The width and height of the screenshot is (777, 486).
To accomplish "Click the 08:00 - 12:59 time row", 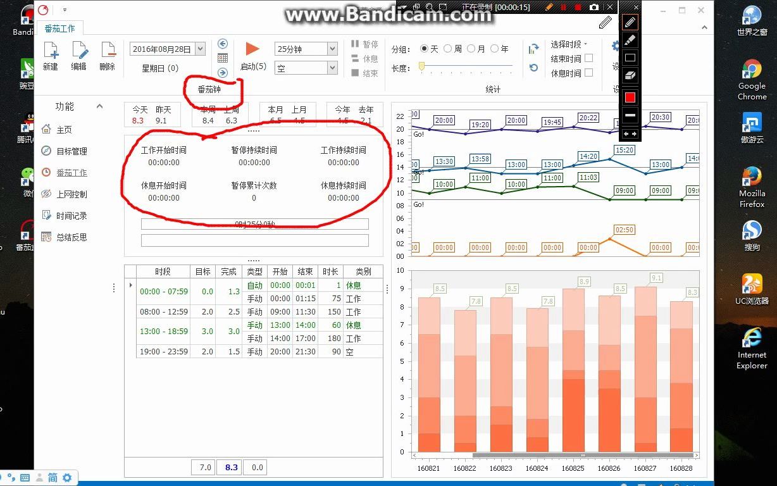I will [259, 312].
